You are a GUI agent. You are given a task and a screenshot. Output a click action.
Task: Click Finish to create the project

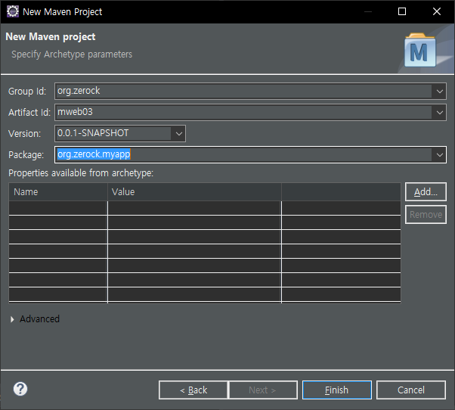pos(336,390)
